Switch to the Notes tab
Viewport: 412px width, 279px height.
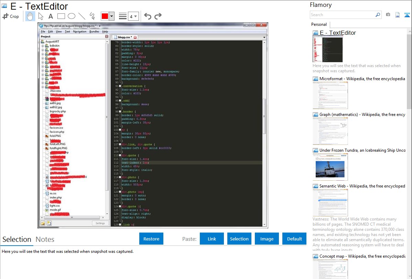tap(45, 239)
